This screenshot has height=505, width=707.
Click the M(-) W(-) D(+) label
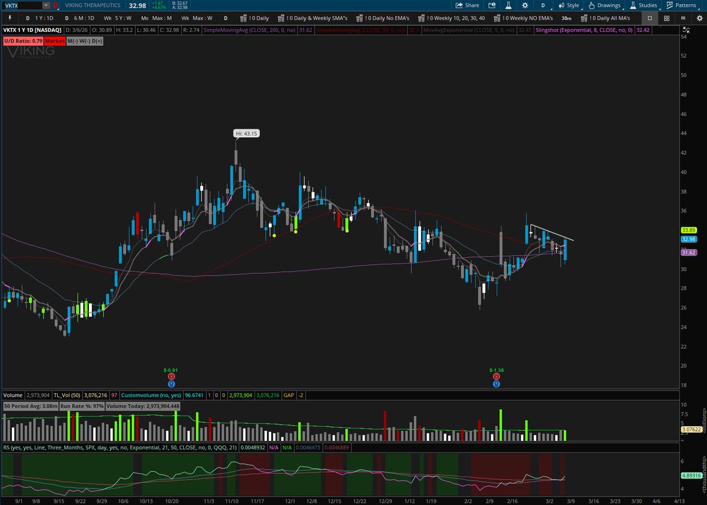[85, 41]
